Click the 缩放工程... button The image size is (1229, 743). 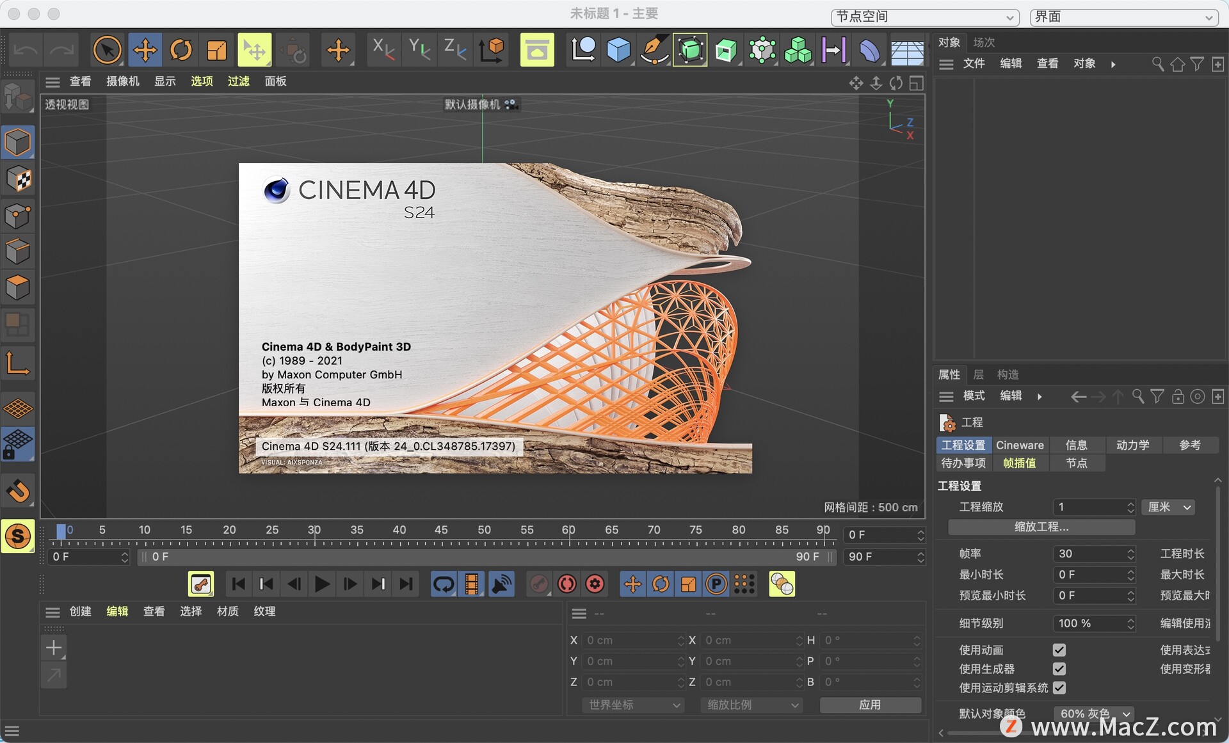pos(1041,527)
